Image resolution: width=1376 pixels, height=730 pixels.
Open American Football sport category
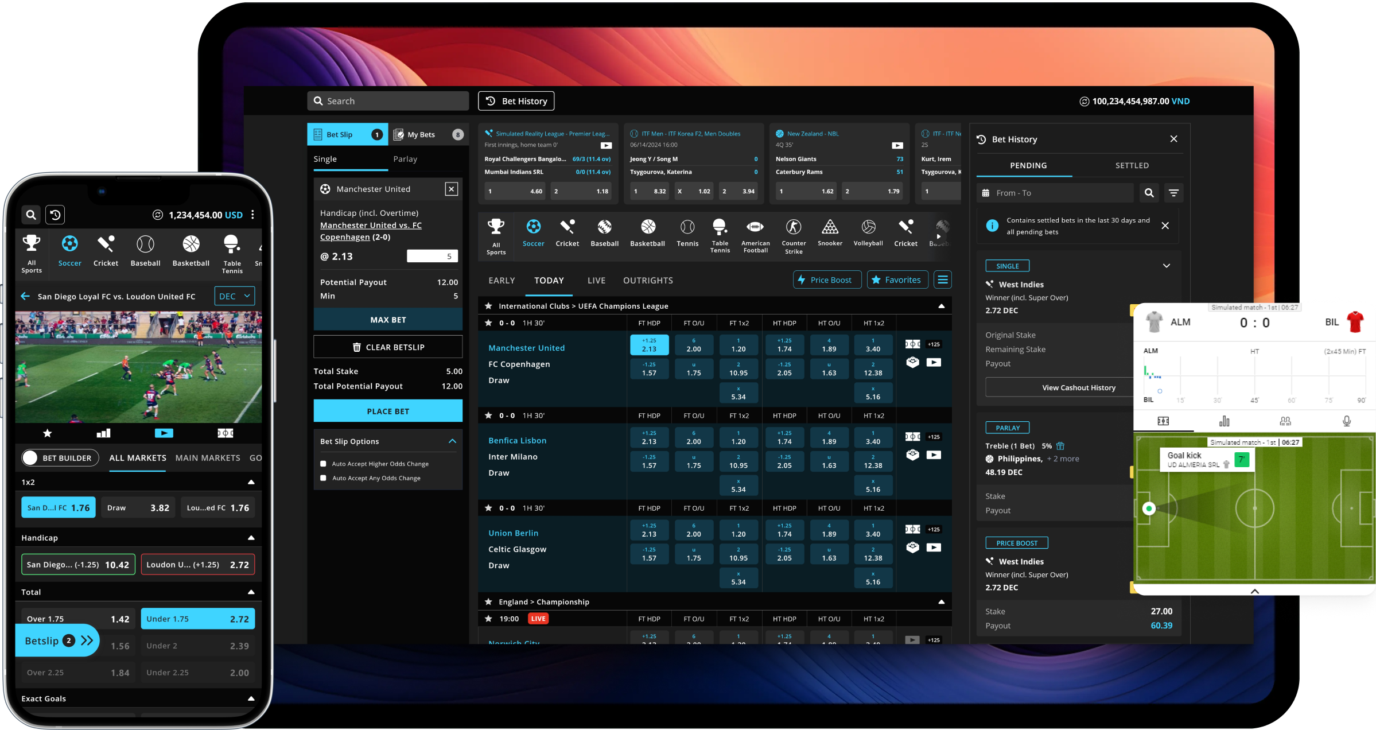(755, 236)
